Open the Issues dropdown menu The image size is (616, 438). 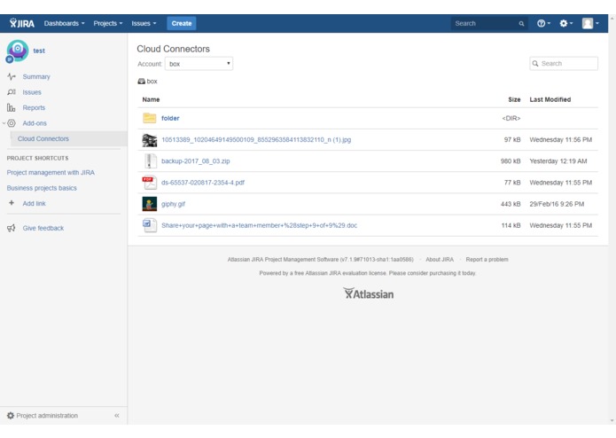coord(144,24)
